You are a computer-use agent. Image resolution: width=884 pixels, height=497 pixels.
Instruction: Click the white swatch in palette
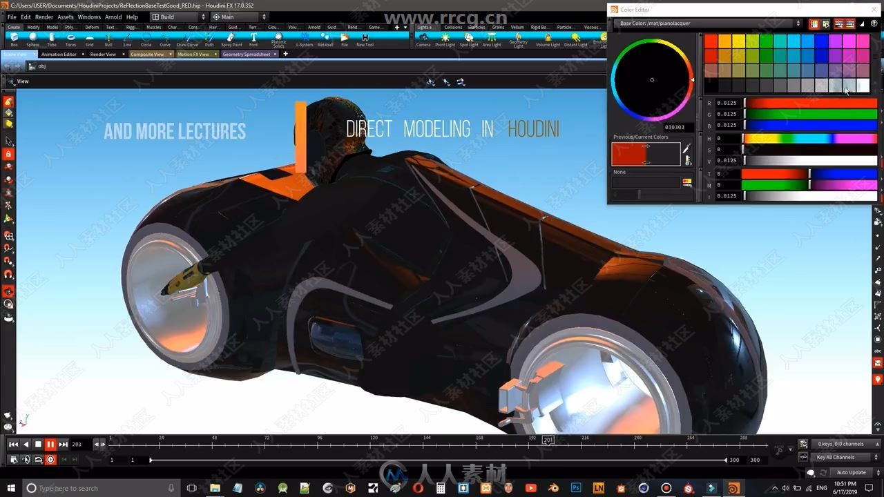tap(863, 85)
